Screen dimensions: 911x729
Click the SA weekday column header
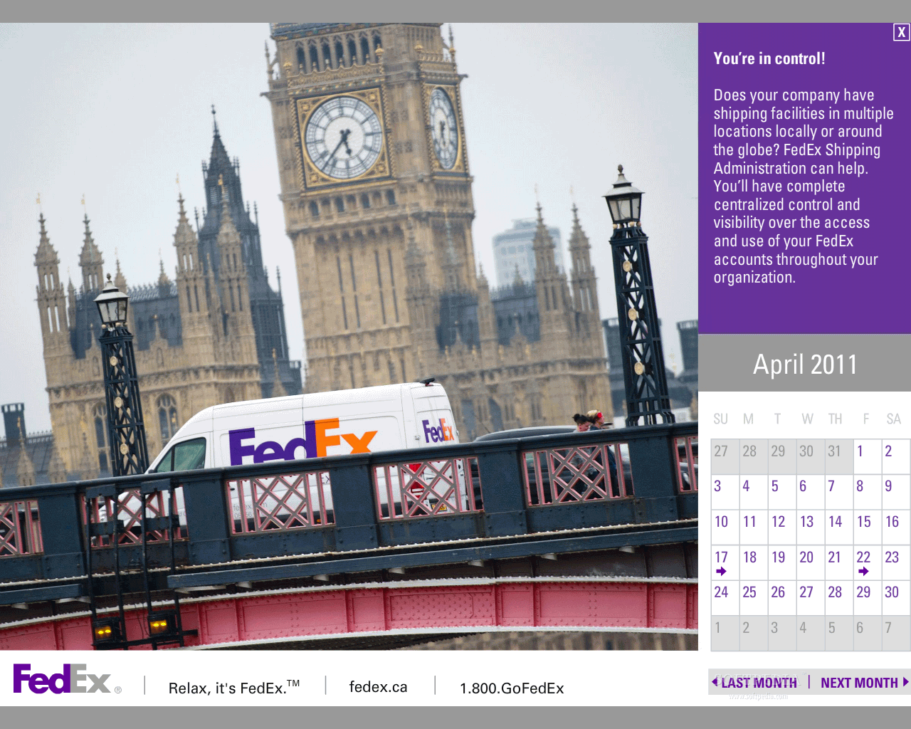click(894, 419)
